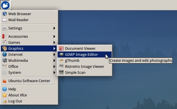177x109 pixels.
Task: Select Internet menu category
Action: pos(29,55)
